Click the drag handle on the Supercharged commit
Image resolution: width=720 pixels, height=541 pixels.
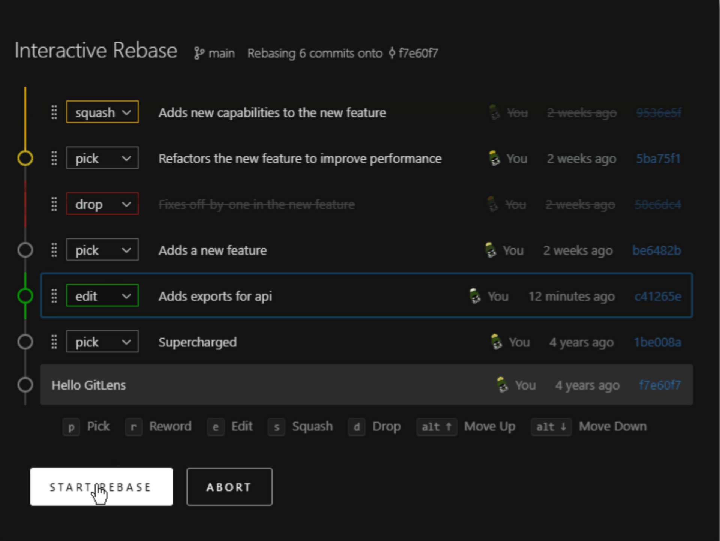pyautogui.click(x=54, y=342)
